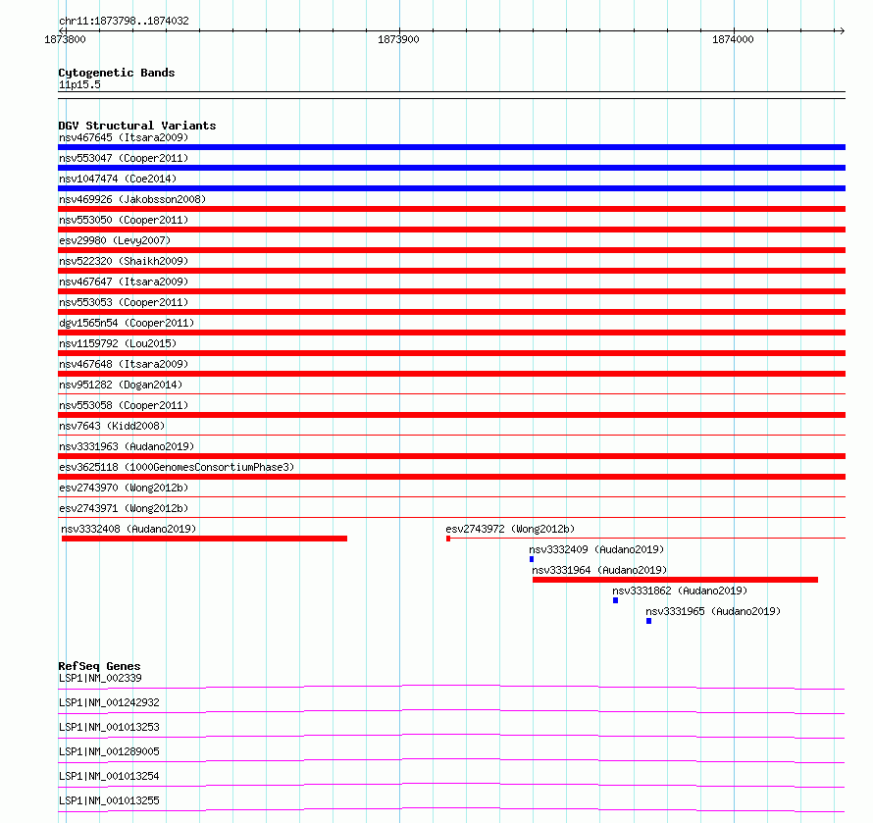The height and width of the screenshot is (823, 873).
Task: Open esv3625118 (1000GenomesConsortiumPhase3) variant
Action: point(177,467)
